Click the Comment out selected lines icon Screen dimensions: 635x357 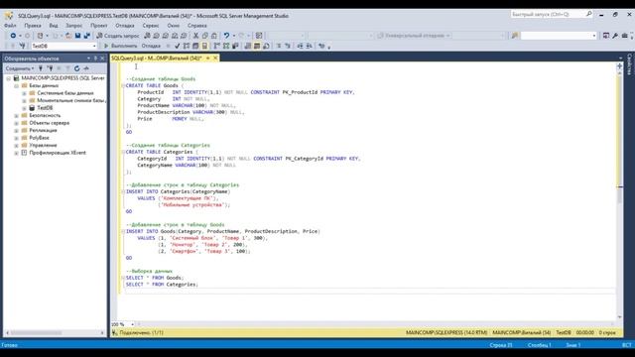pyautogui.click(x=279, y=46)
